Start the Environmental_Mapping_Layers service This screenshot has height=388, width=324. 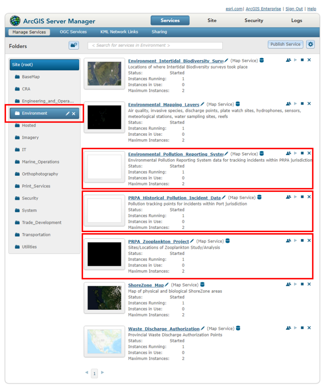295,104
